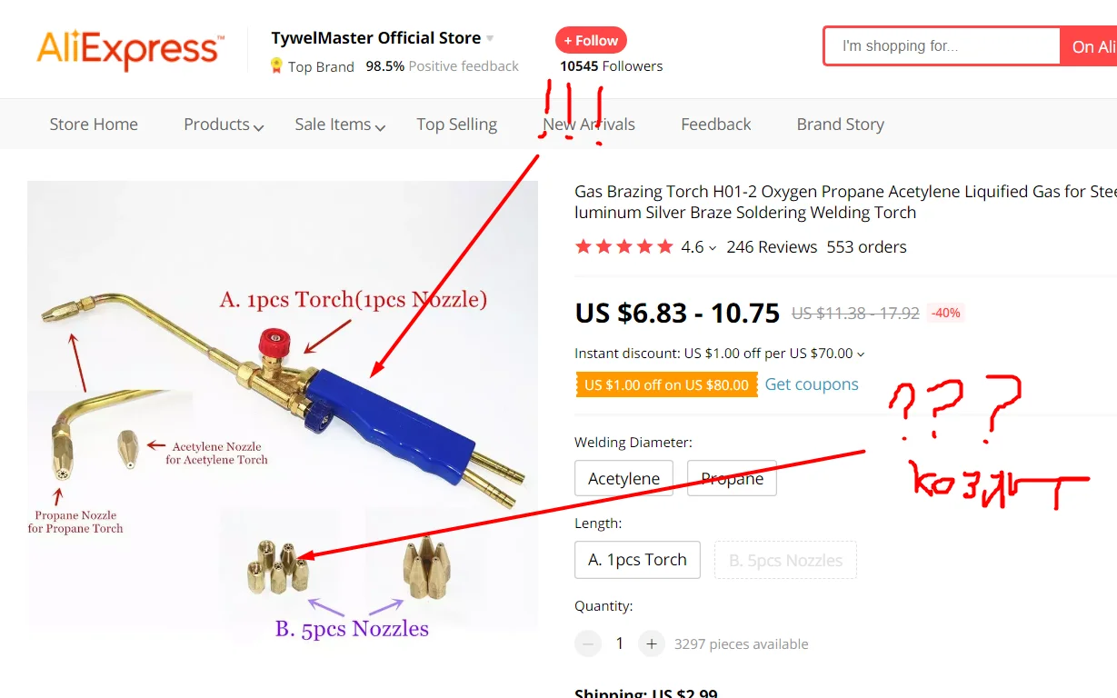This screenshot has height=698, width=1117.
Task: Decrease quantity with the minus icon
Action: [588, 643]
